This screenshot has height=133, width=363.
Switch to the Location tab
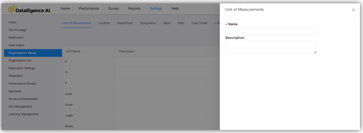point(104,23)
